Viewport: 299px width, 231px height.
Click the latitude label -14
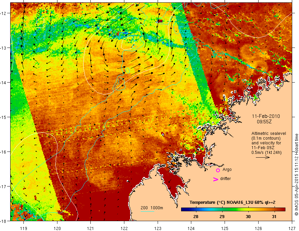coord(3,83)
